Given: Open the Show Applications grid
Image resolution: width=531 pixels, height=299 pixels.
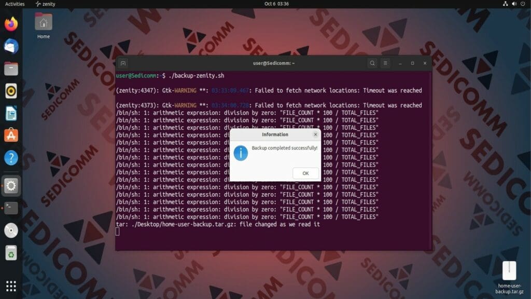Looking at the screenshot, I should [10, 286].
